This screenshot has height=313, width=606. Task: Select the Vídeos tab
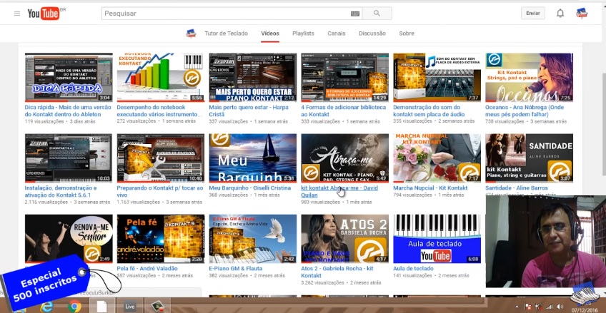[269, 34]
